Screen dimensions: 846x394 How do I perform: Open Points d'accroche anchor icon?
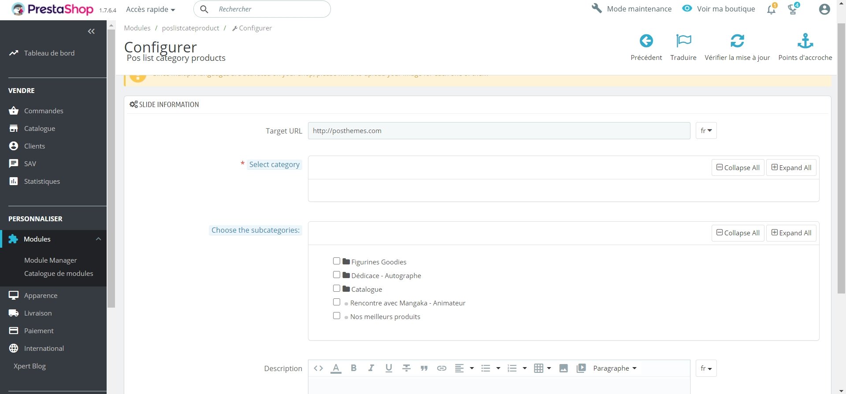tap(805, 41)
